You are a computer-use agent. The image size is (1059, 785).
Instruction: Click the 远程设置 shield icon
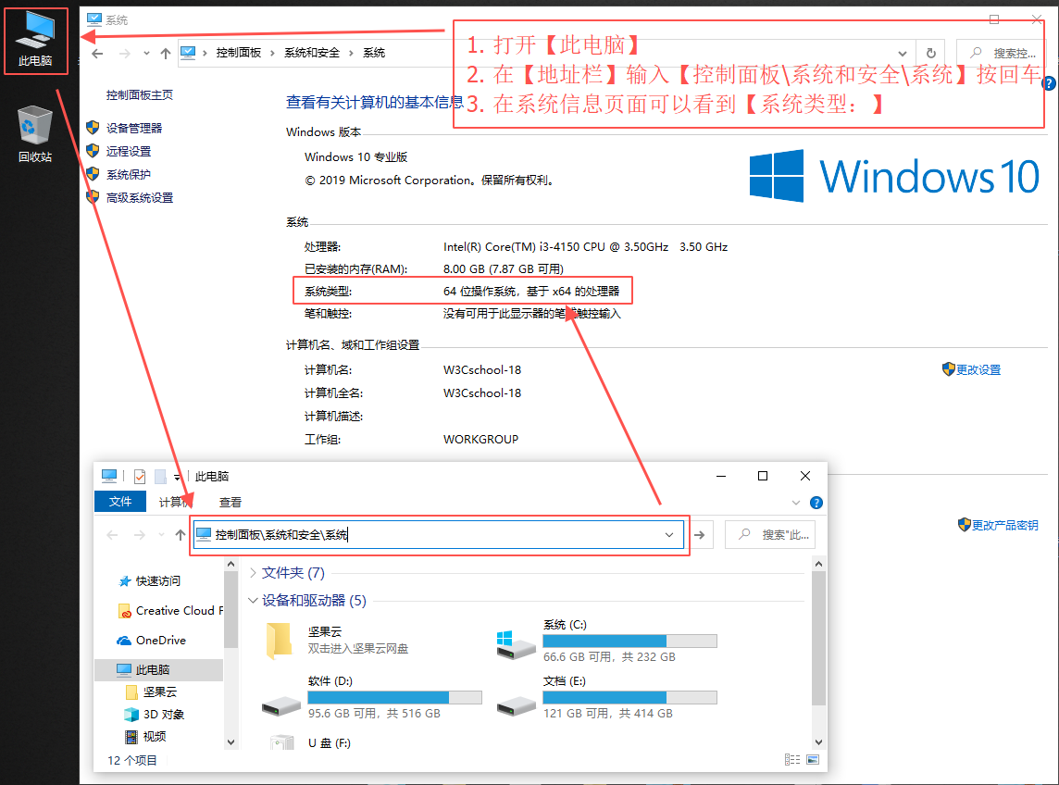pos(93,151)
